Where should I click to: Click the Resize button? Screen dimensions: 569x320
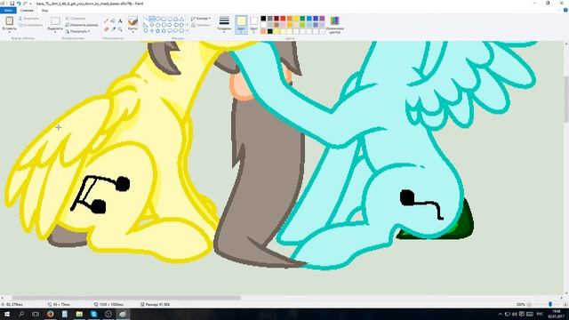pos(82,25)
